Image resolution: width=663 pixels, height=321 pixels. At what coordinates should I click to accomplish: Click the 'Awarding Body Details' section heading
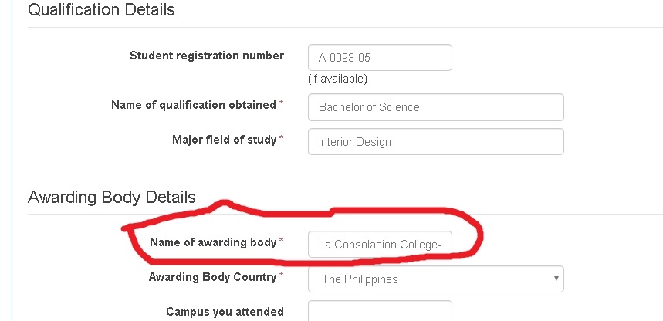coord(111,198)
